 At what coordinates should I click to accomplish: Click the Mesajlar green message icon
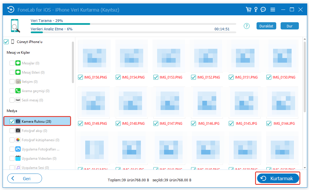[x=18, y=63]
